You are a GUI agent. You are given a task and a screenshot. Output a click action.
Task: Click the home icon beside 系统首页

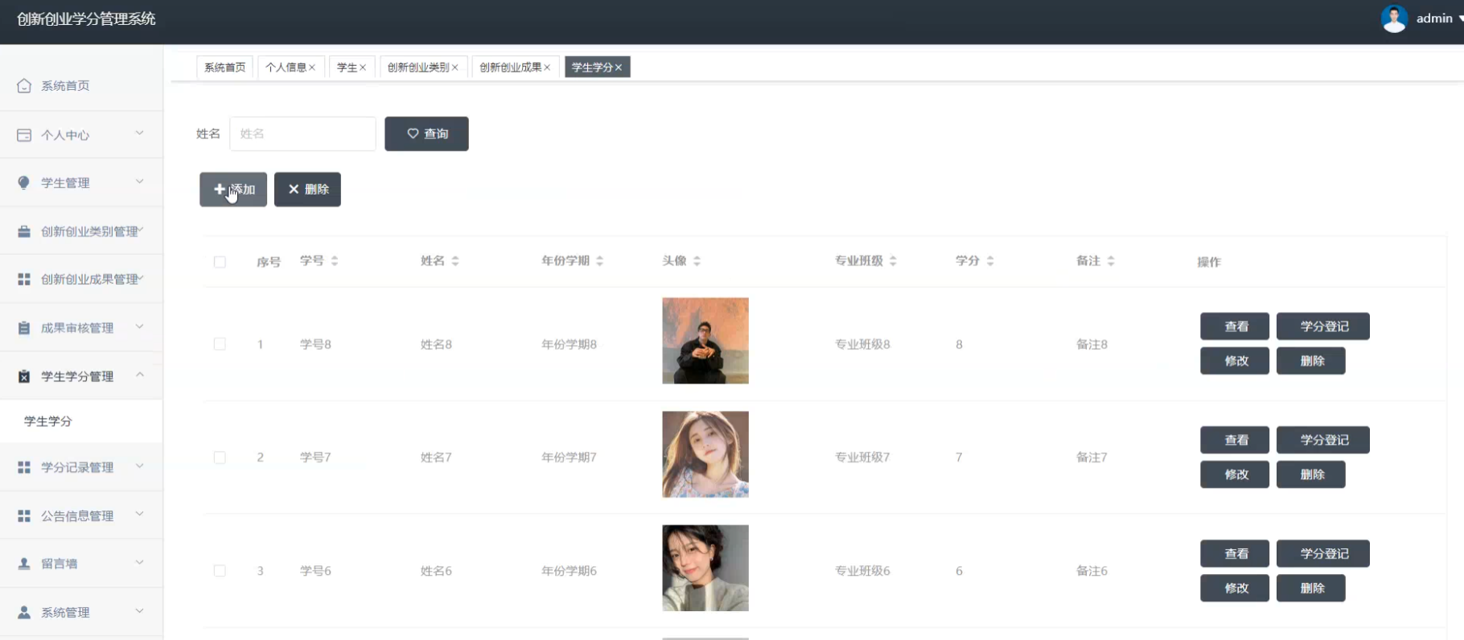(24, 85)
